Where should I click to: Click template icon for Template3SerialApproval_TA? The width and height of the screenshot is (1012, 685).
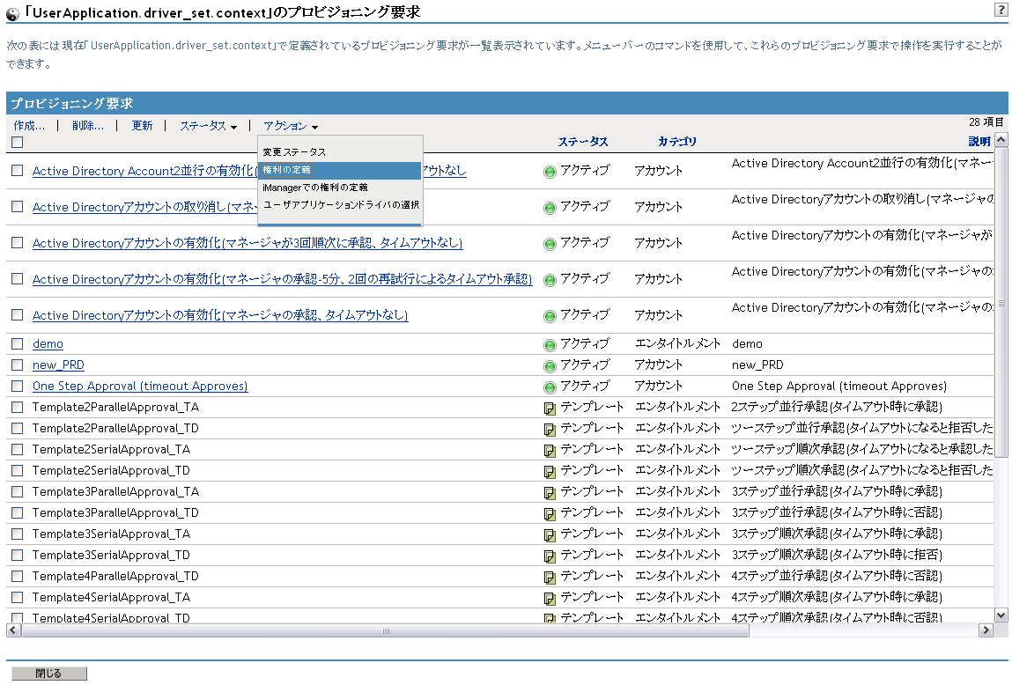click(x=550, y=534)
